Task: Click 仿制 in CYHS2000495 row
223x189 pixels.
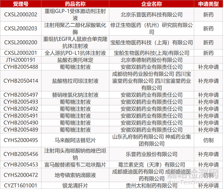Action: point(209,140)
